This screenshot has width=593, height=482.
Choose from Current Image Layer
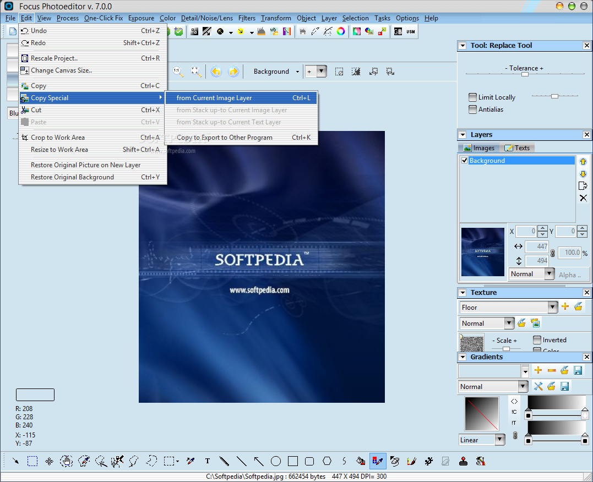pos(241,98)
